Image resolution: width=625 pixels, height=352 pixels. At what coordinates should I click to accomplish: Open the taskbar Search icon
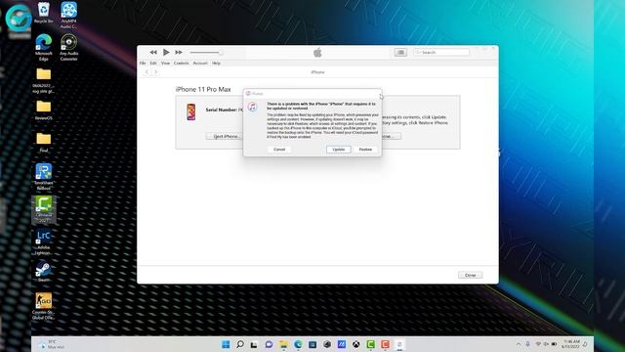[240, 344]
